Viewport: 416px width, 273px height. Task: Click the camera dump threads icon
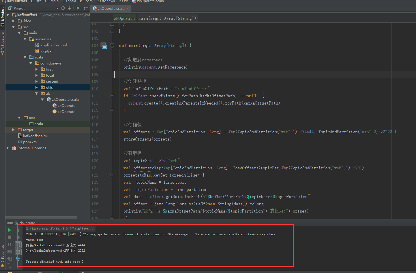click(x=10, y=252)
